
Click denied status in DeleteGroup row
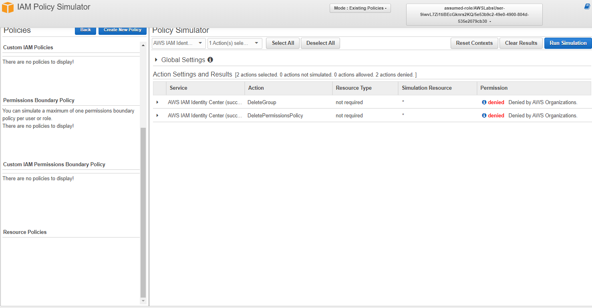click(496, 103)
